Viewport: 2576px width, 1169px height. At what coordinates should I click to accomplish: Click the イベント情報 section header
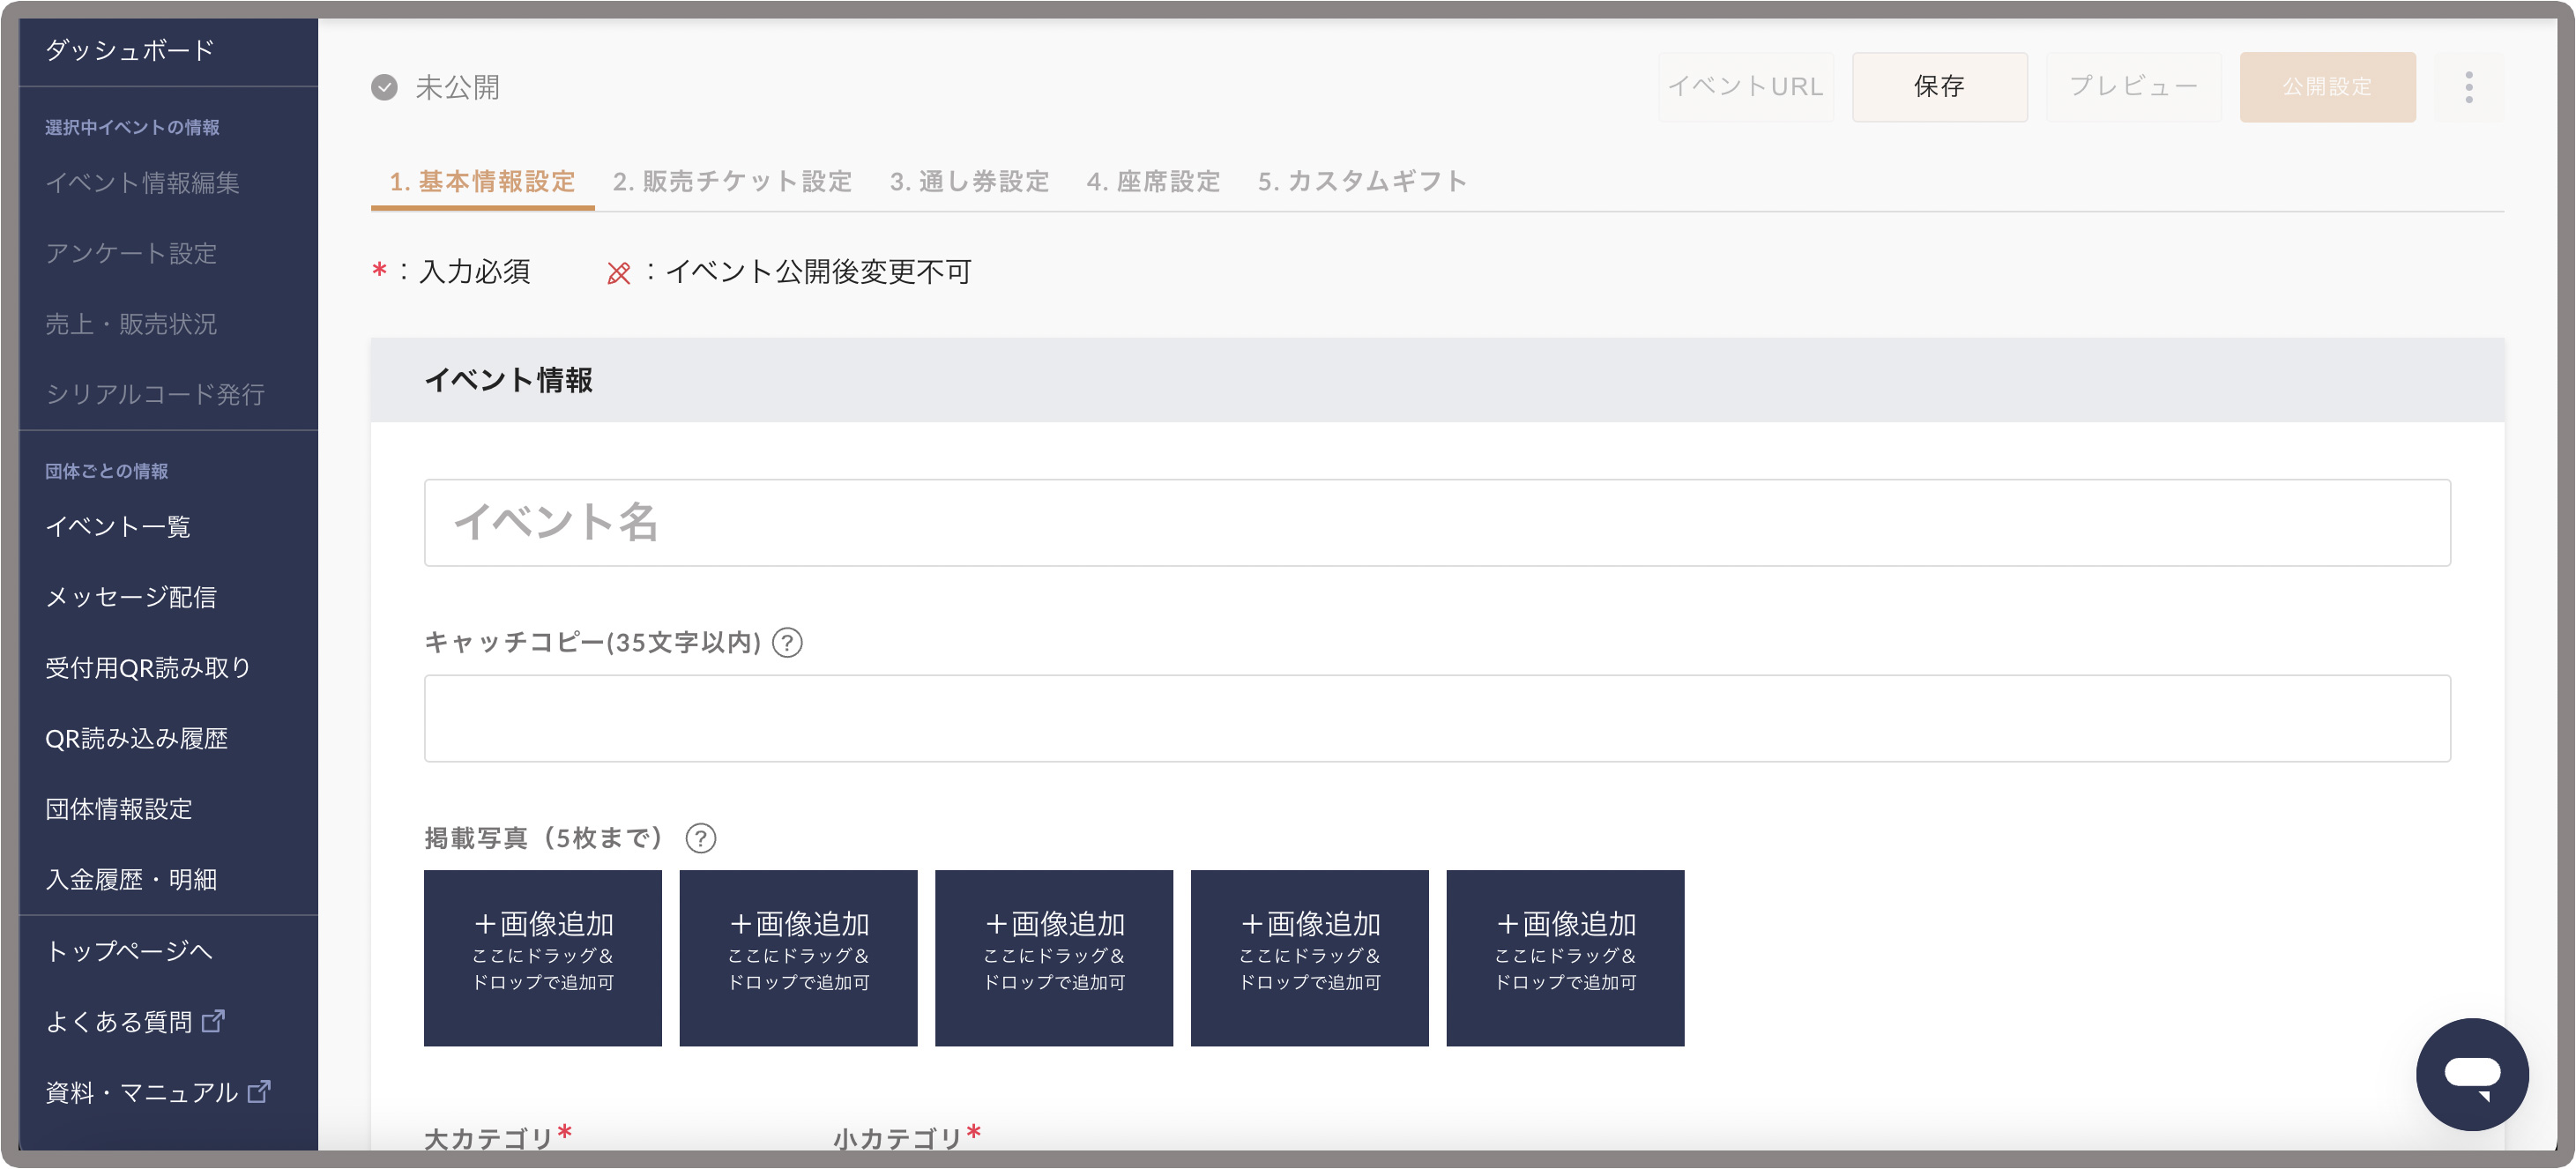pyautogui.click(x=1437, y=380)
